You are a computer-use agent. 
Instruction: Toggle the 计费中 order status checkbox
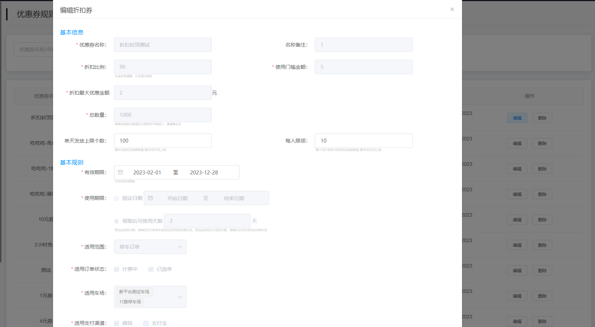[116, 269]
